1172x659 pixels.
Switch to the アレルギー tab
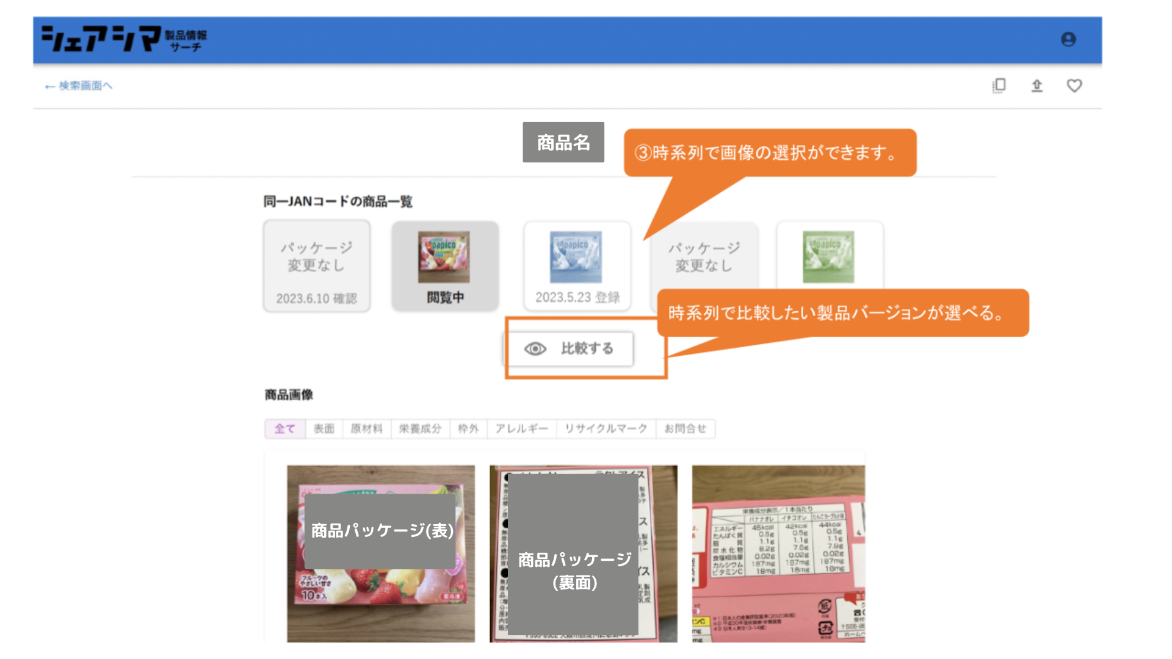coord(521,429)
